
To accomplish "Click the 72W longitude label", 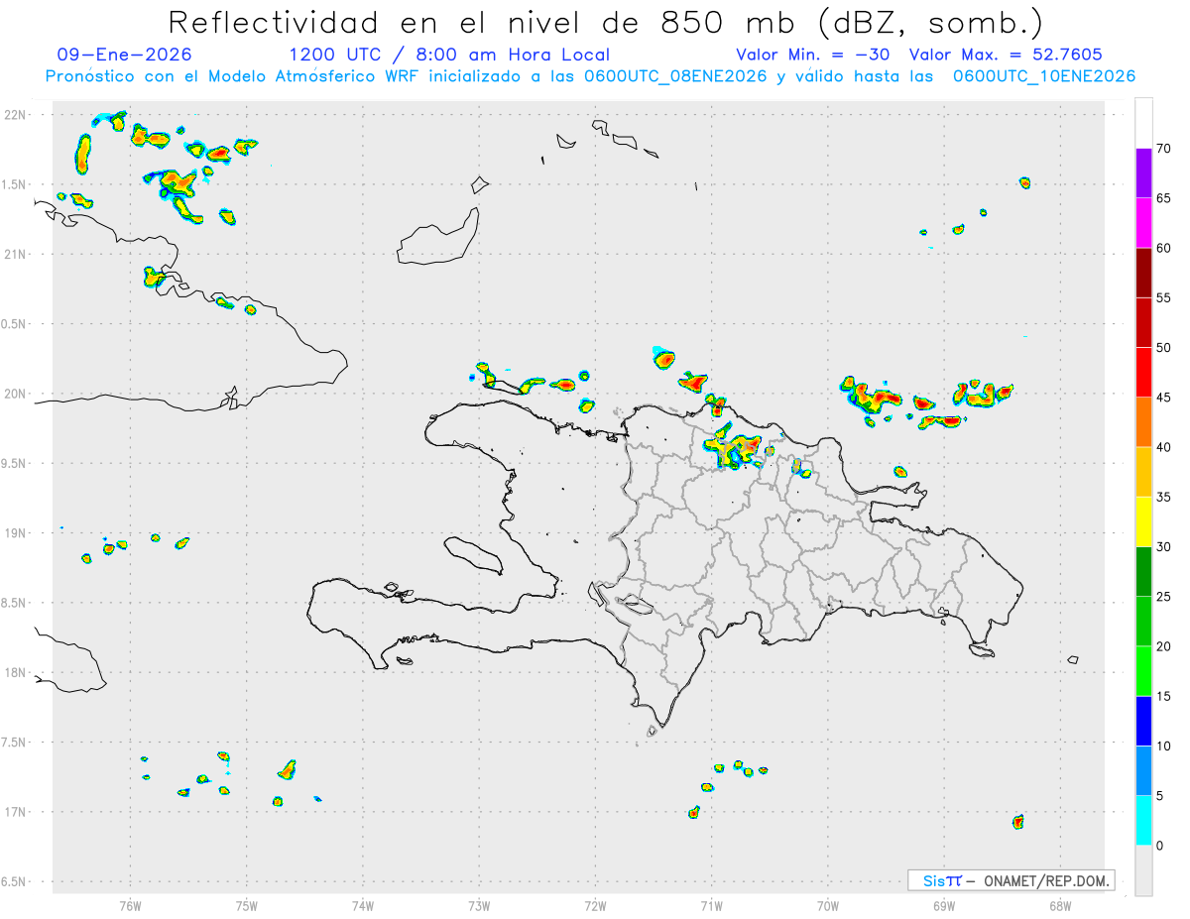I will point(595,904).
